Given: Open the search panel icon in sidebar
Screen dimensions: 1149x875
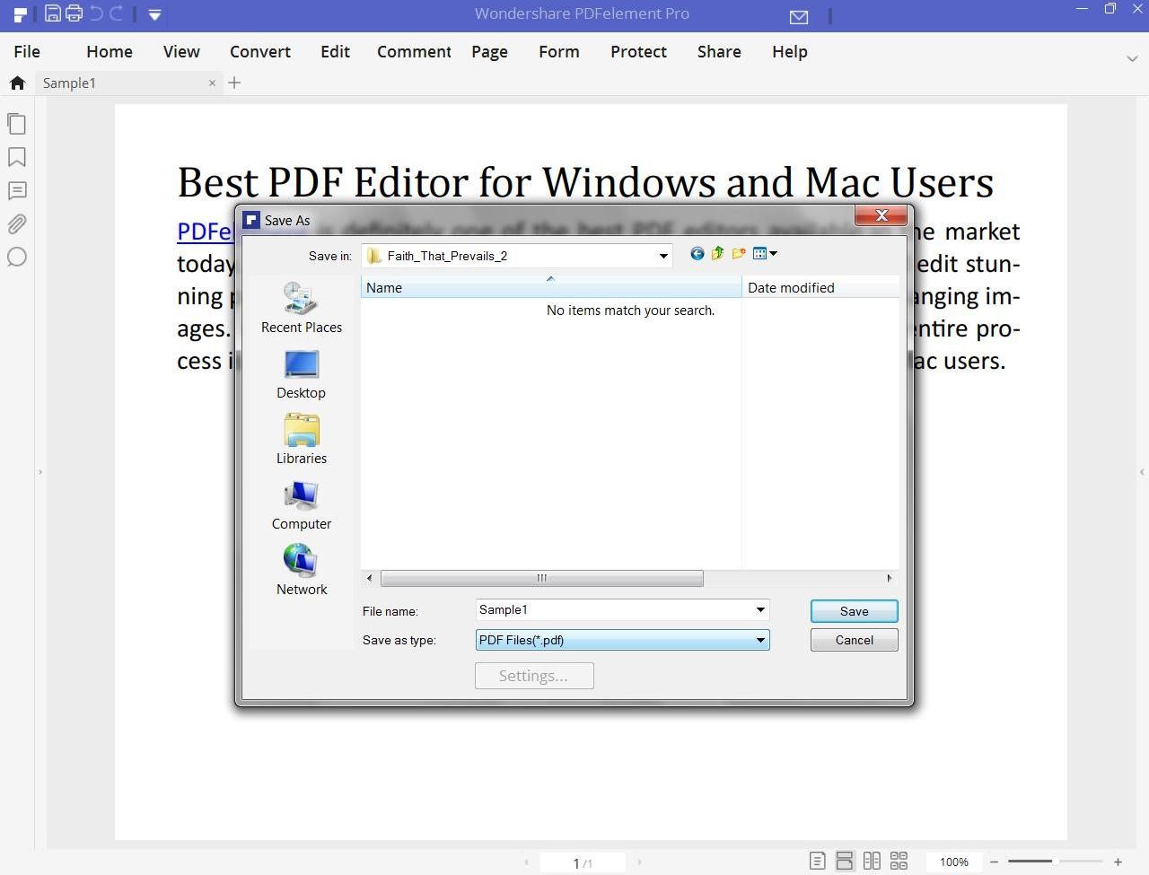Looking at the screenshot, I should 16,258.
